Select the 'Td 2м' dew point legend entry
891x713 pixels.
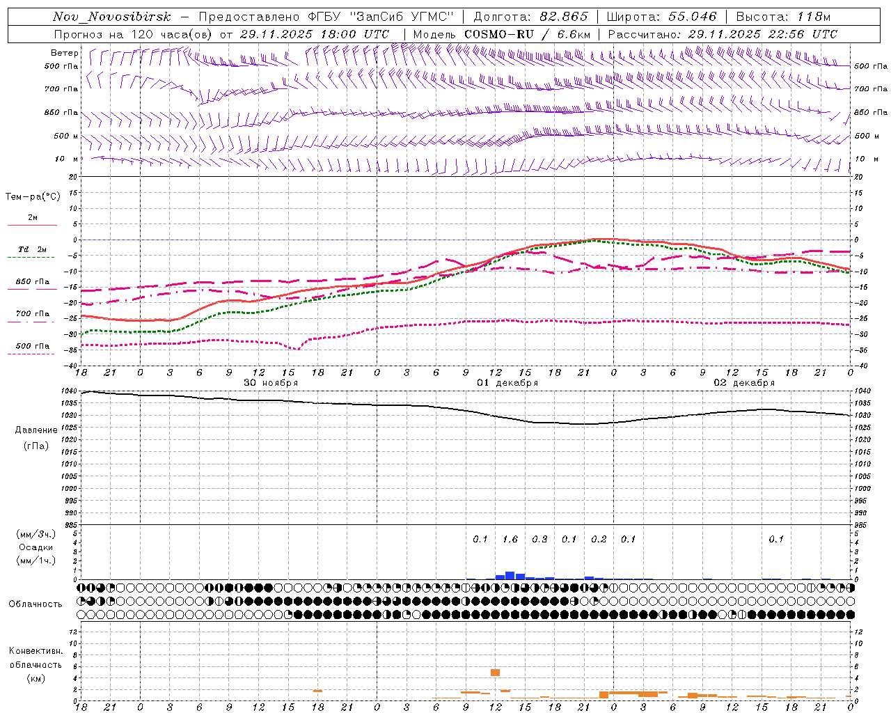coord(32,249)
